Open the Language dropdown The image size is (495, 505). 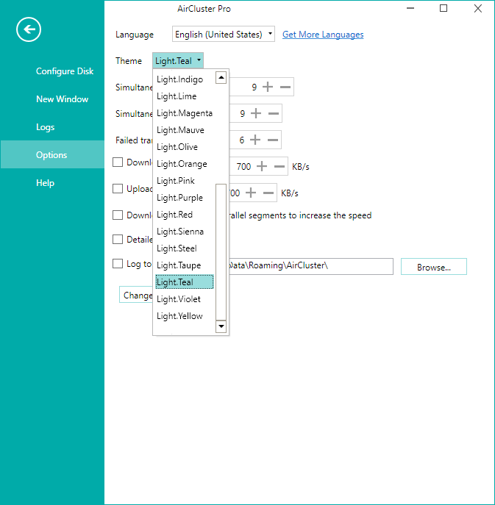click(x=224, y=34)
